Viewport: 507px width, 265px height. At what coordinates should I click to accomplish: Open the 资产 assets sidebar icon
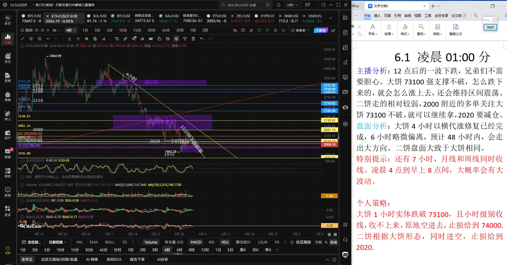click(8, 134)
